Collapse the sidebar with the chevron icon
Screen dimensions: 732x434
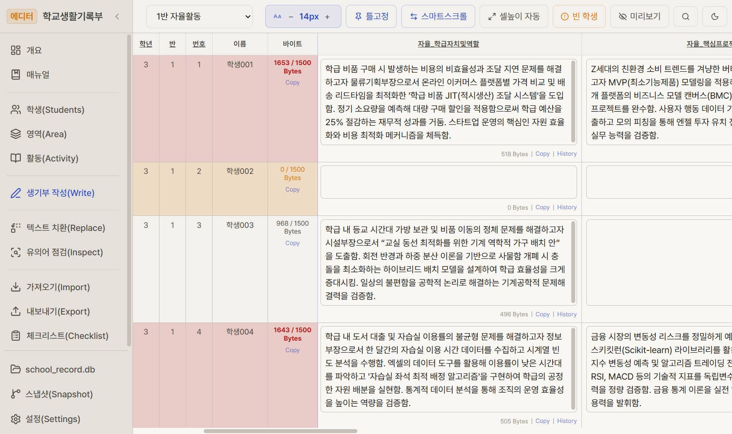pyautogui.click(x=117, y=16)
